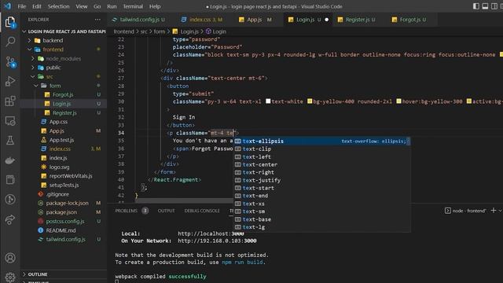This screenshot has width=503, height=283.
Task: Click new terminal plus icon
Action: coord(494,211)
